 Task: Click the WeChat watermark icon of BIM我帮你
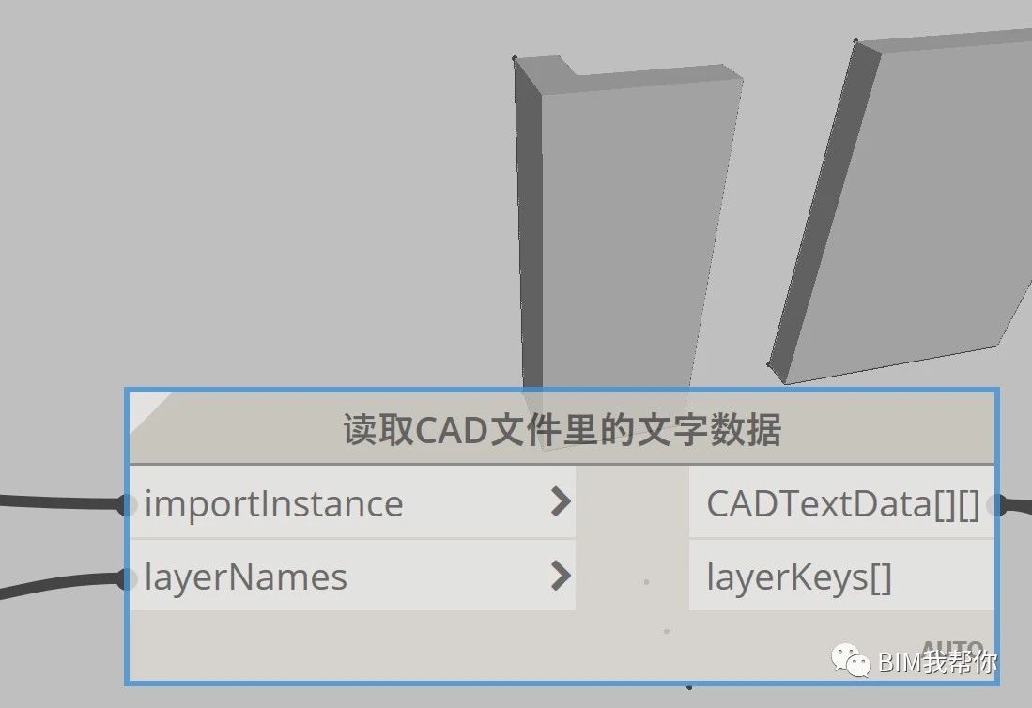click(x=850, y=660)
